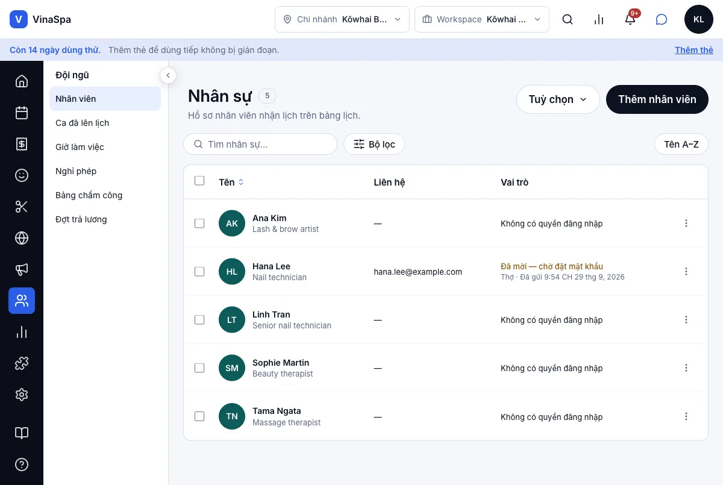Viewport: 723px width, 485px height.
Task: Select Ca đã lên lịch menu item
Action: (x=105, y=123)
